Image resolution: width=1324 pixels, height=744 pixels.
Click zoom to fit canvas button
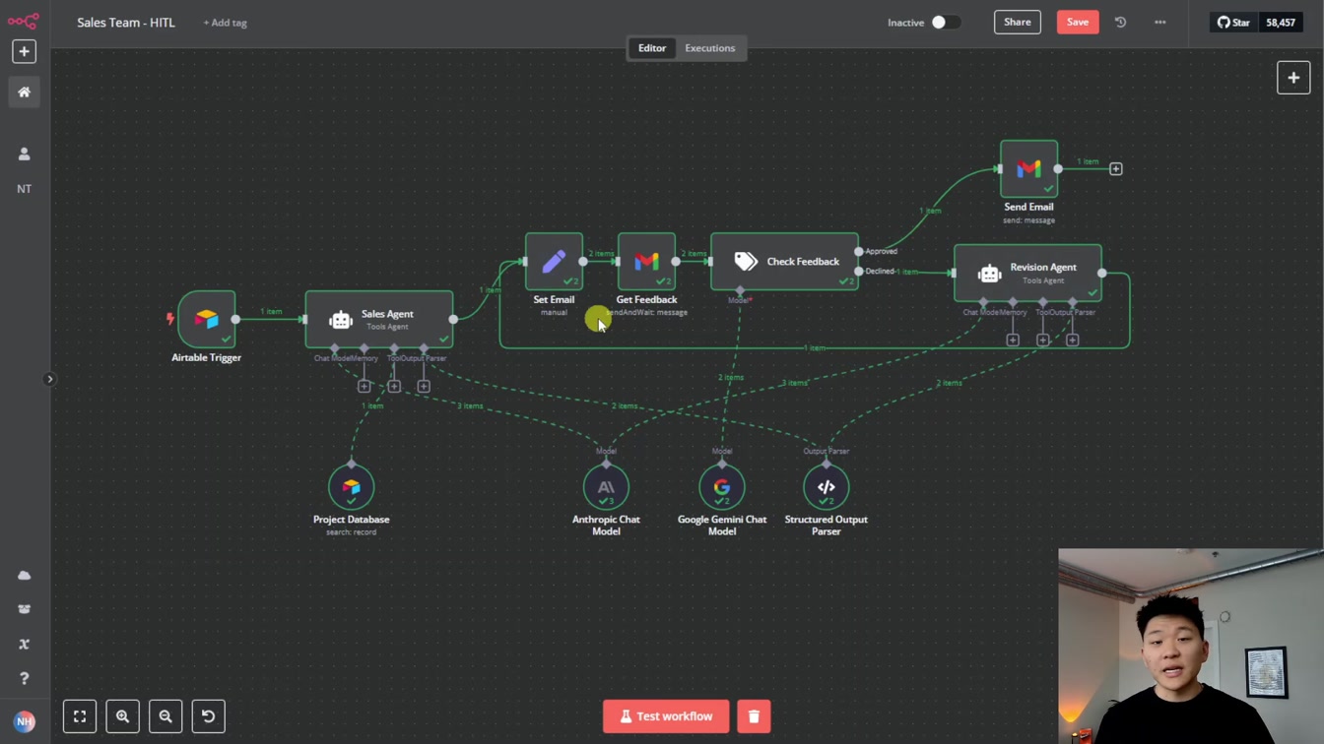[80, 716]
